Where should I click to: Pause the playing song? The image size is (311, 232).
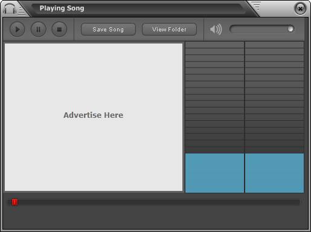point(38,30)
